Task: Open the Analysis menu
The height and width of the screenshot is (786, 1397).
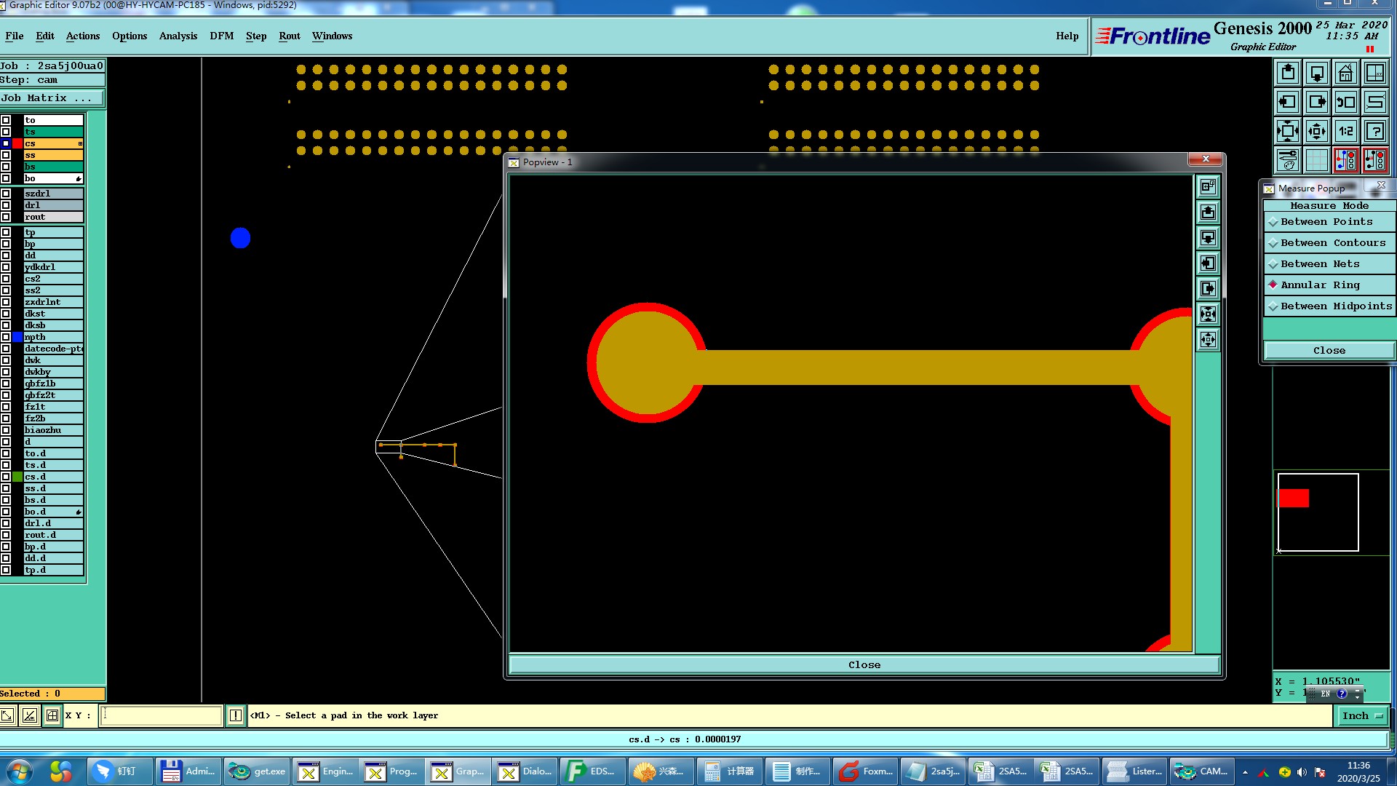Action: point(178,36)
